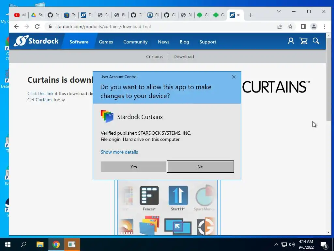Click the Stardock Curtains app icon in dialog
The height and width of the screenshot is (251, 334).
pos(107,117)
